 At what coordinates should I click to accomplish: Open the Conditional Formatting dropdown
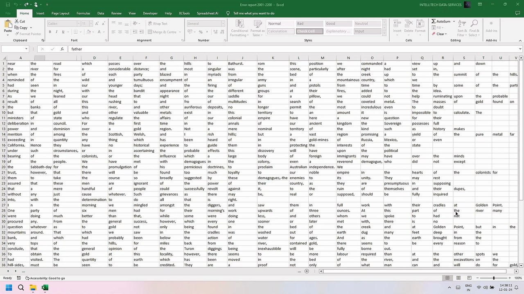coord(239,29)
